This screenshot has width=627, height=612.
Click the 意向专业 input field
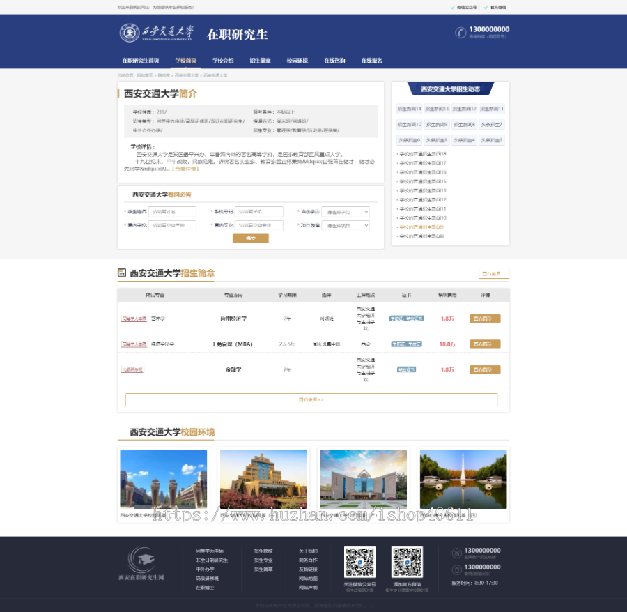point(259,225)
